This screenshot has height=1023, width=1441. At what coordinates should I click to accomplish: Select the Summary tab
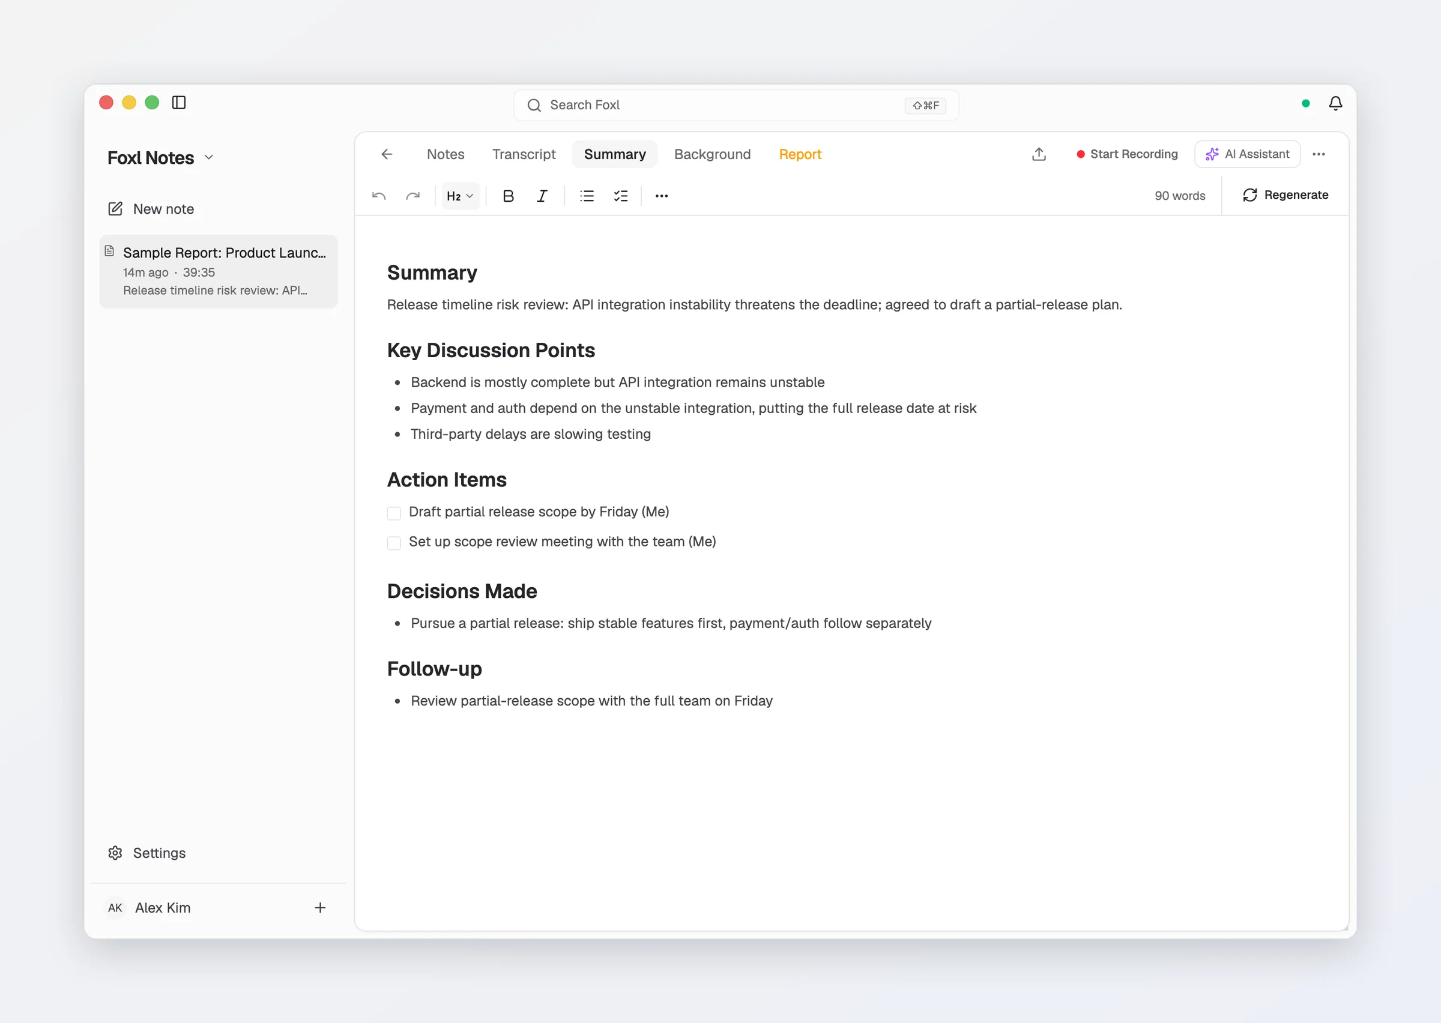tap(615, 154)
